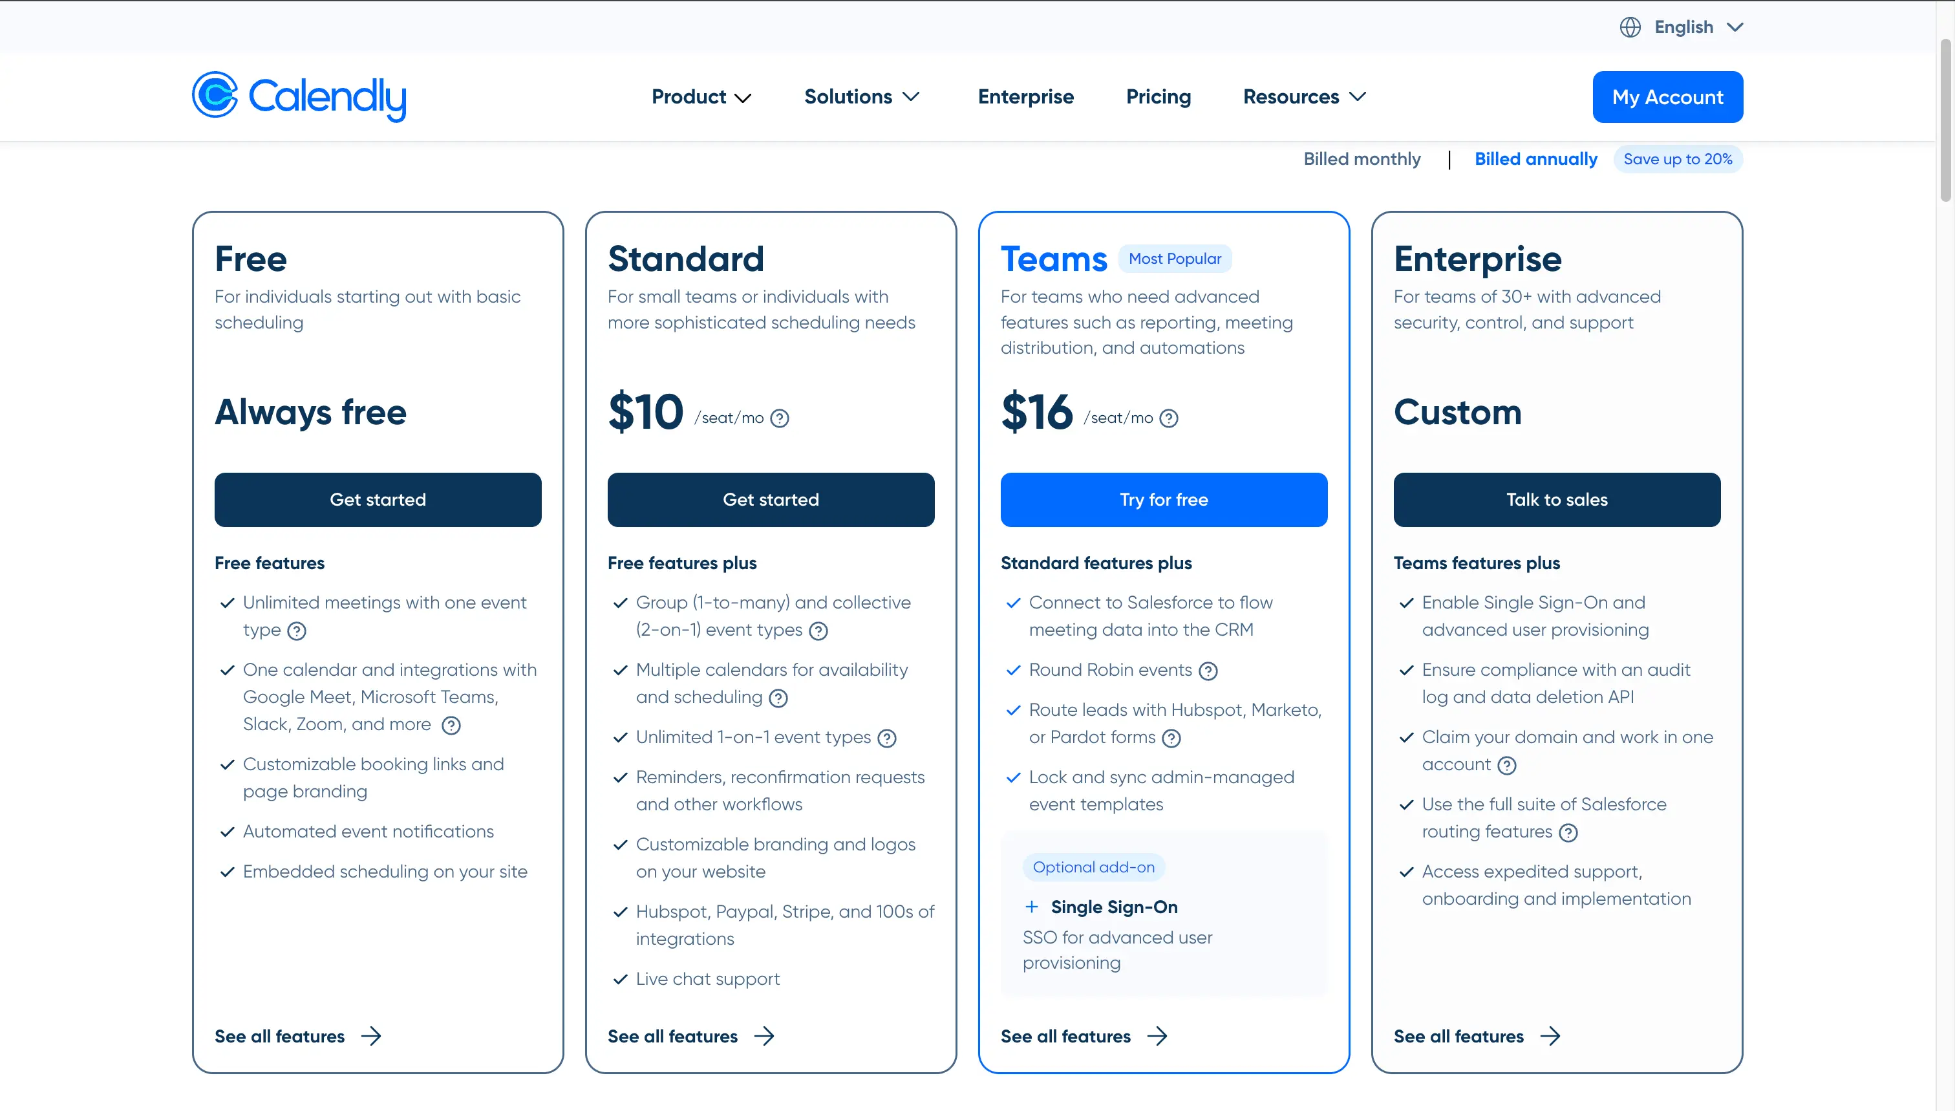The image size is (1955, 1111).
Task: Toggle billing to Billed annually
Action: tap(1536, 158)
